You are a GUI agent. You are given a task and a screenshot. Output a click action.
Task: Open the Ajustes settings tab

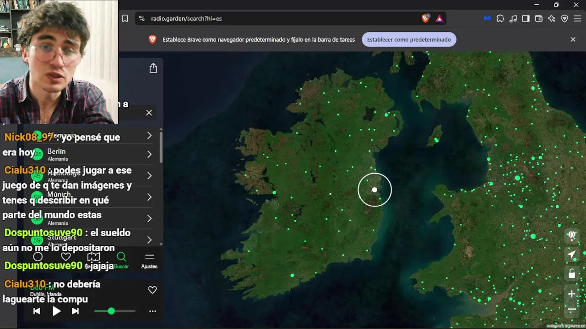tap(149, 260)
